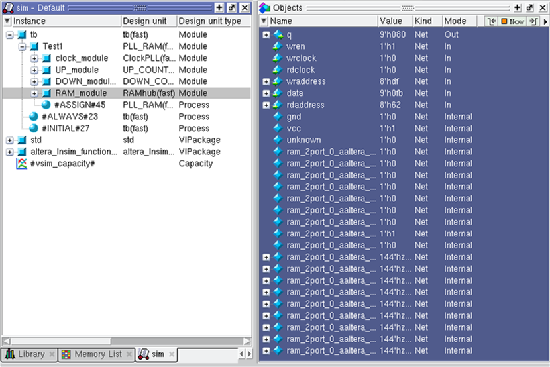Viewport: 550px width, 367px height.
Task: Select the RAMhub(fast) design unit cell
Action: (x=148, y=93)
